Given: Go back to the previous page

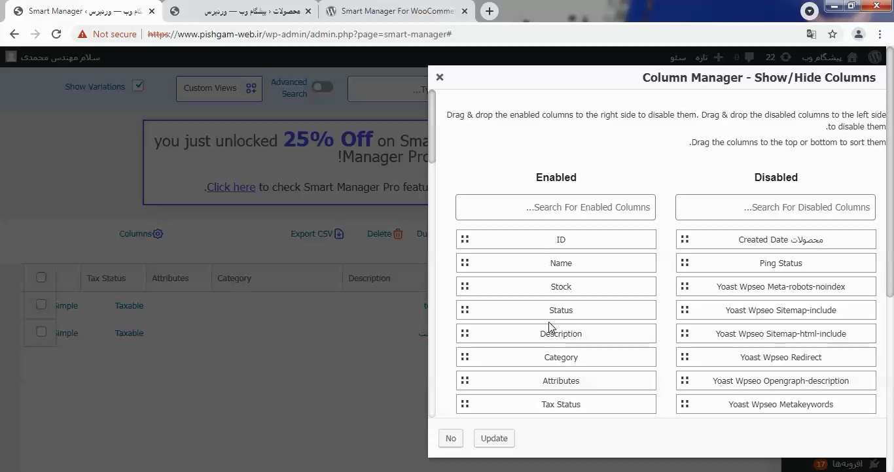Looking at the screenshot, I should point(14,34).
